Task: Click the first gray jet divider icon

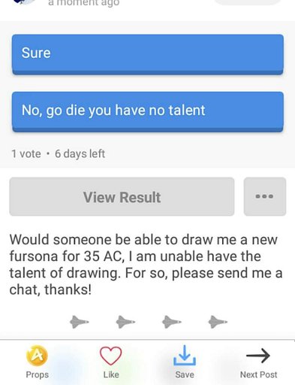Action: click(79, 322)
